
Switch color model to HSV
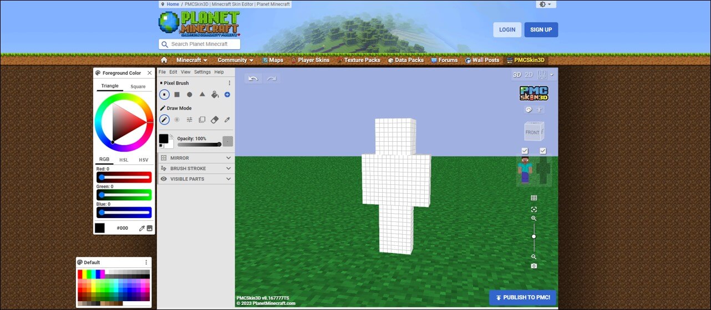click(x=144, y=160)
